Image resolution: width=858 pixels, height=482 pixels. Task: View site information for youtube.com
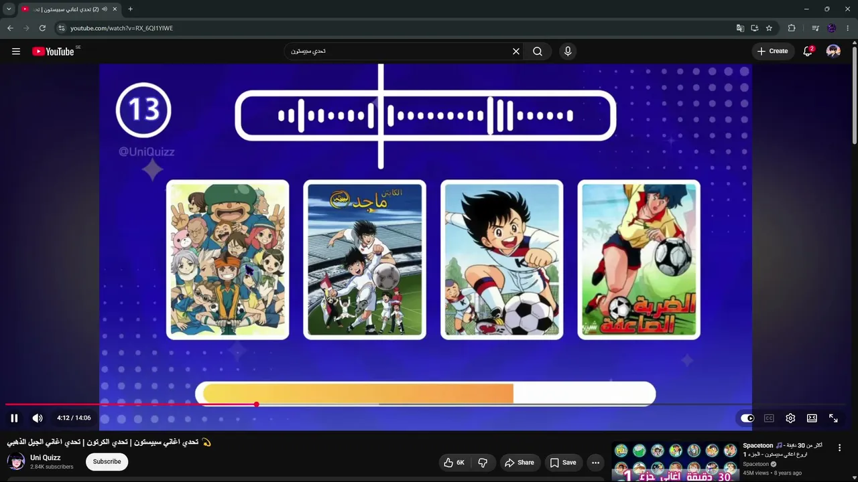tap(62, 28)
